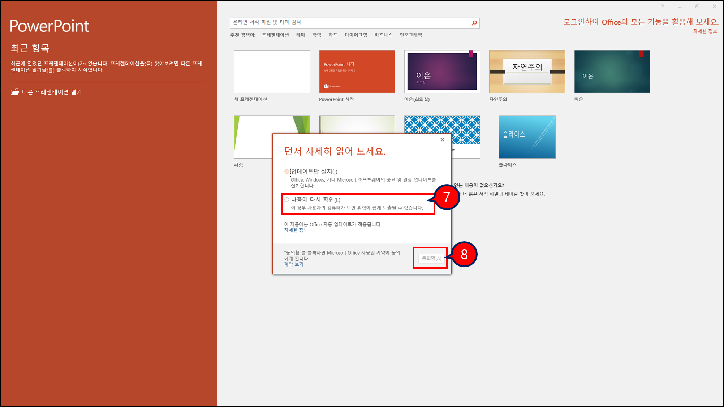Close the update dialog with X
The height and width of the screenshot is (407, 724).
(x=442, y=140)
